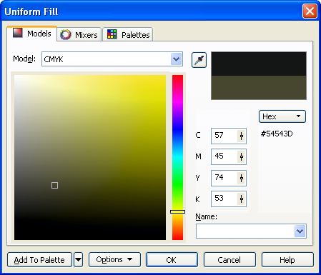Click the blue area of hue strip
Screen dimensions: 321x275
coord(177,130)
